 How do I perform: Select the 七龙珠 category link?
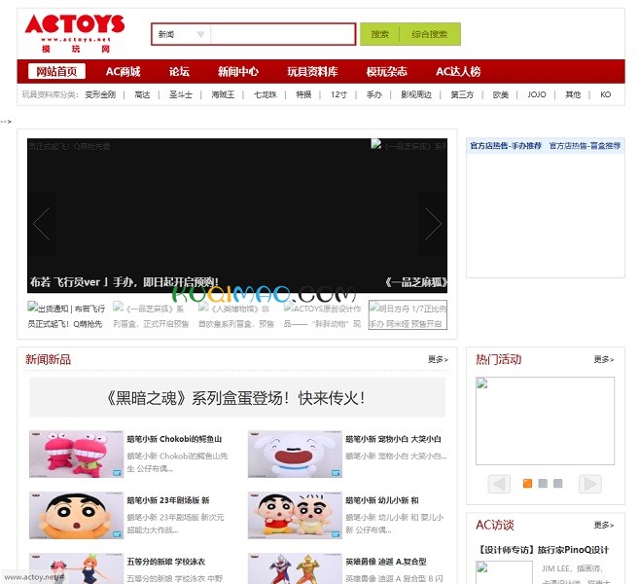[266, 94]
